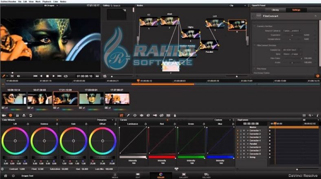321x179 pixels.
Task: Select the Parallel mixer node
Action: click(x=209, y=45)
